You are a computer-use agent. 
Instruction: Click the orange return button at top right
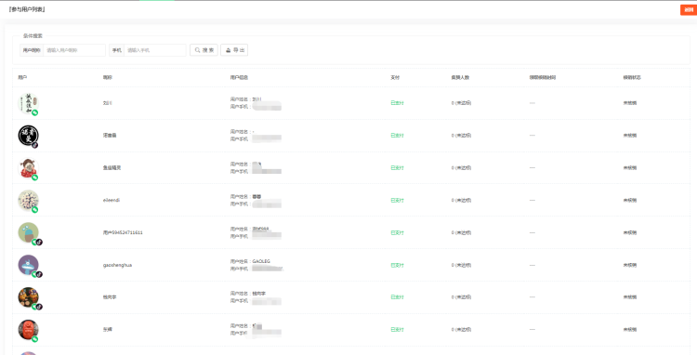pos(688,10)
